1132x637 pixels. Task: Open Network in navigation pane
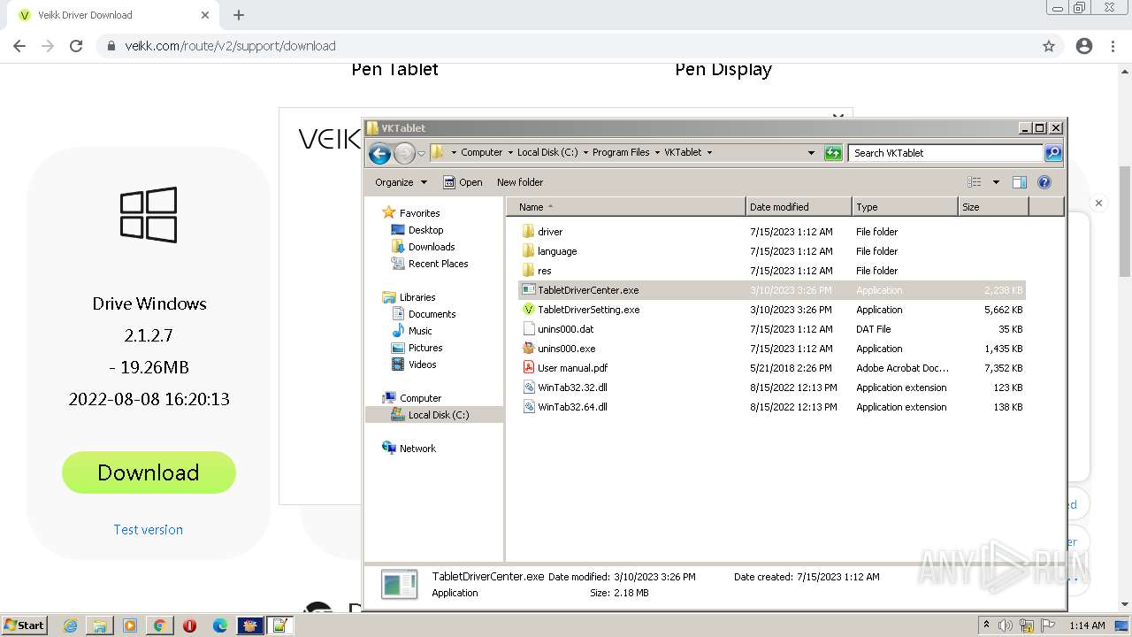pyautogui.click(x=417, y=449)
